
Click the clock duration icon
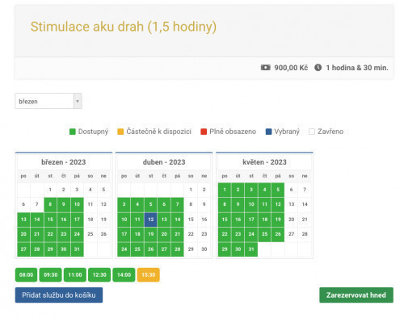coord(318,68)
